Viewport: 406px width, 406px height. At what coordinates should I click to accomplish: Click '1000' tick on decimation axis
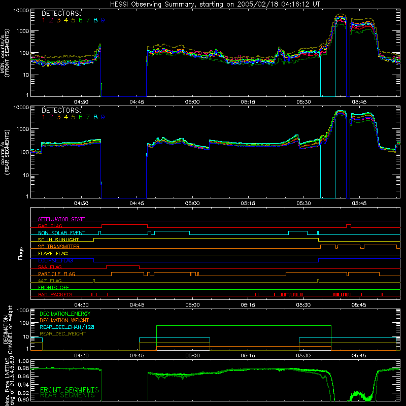(23, 311)
